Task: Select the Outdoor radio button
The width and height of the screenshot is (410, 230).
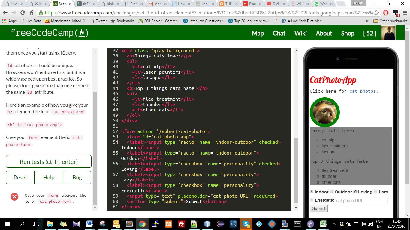Action: (332, 192)
